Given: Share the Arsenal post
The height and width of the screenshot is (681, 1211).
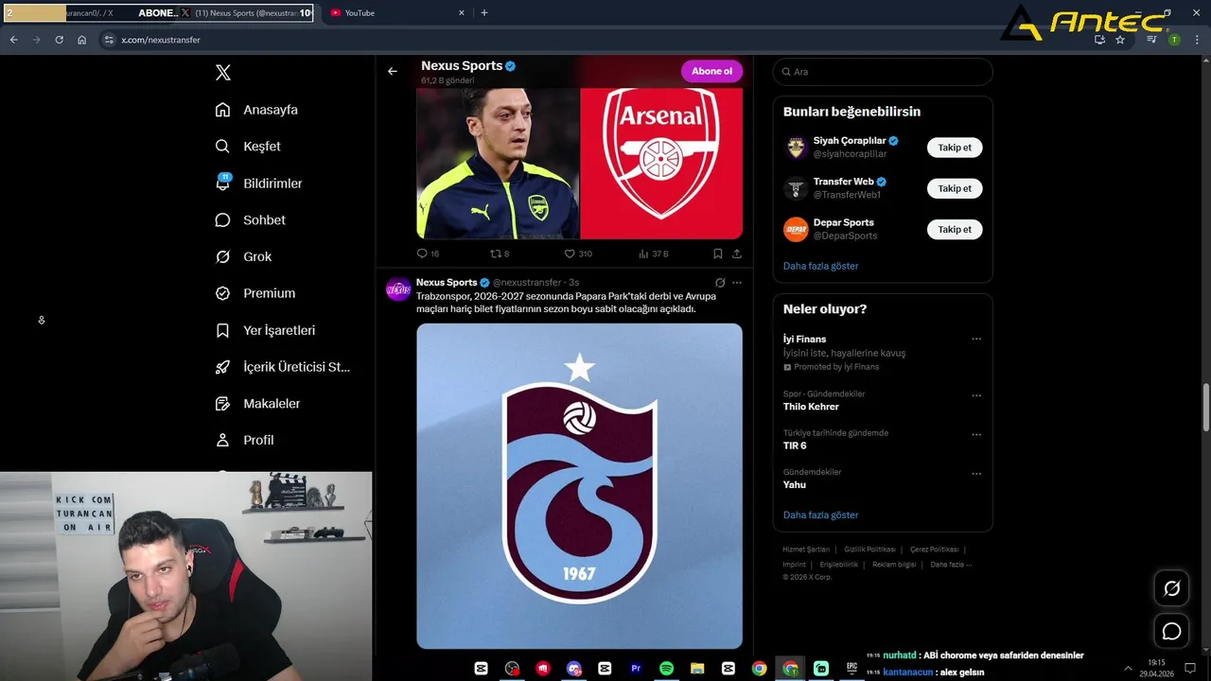Looking at the screenshot, I should [737, 253].
